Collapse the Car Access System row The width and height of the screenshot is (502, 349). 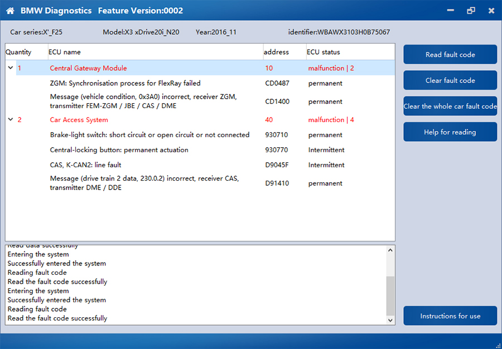(x=10, y=120)
